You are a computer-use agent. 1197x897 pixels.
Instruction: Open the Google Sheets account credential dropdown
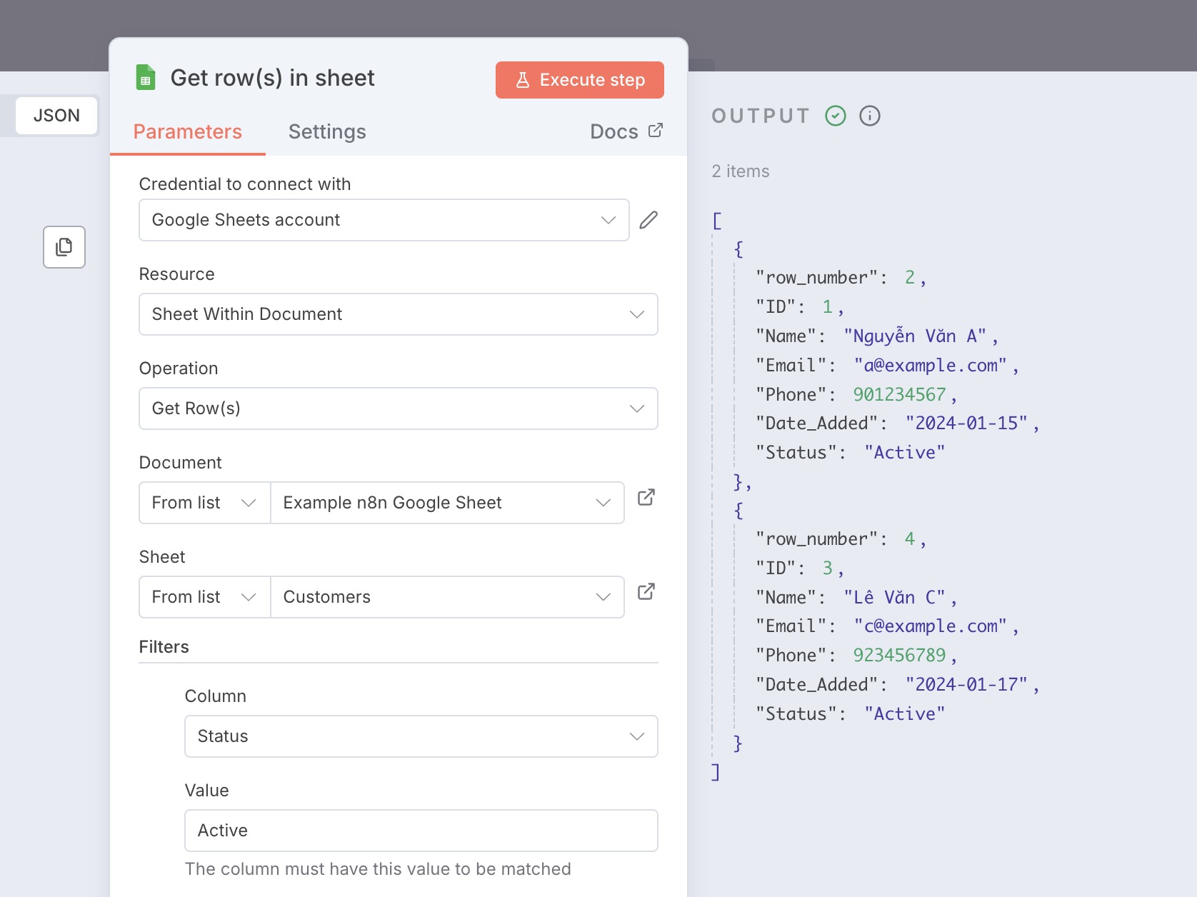[x=384, y=220]
